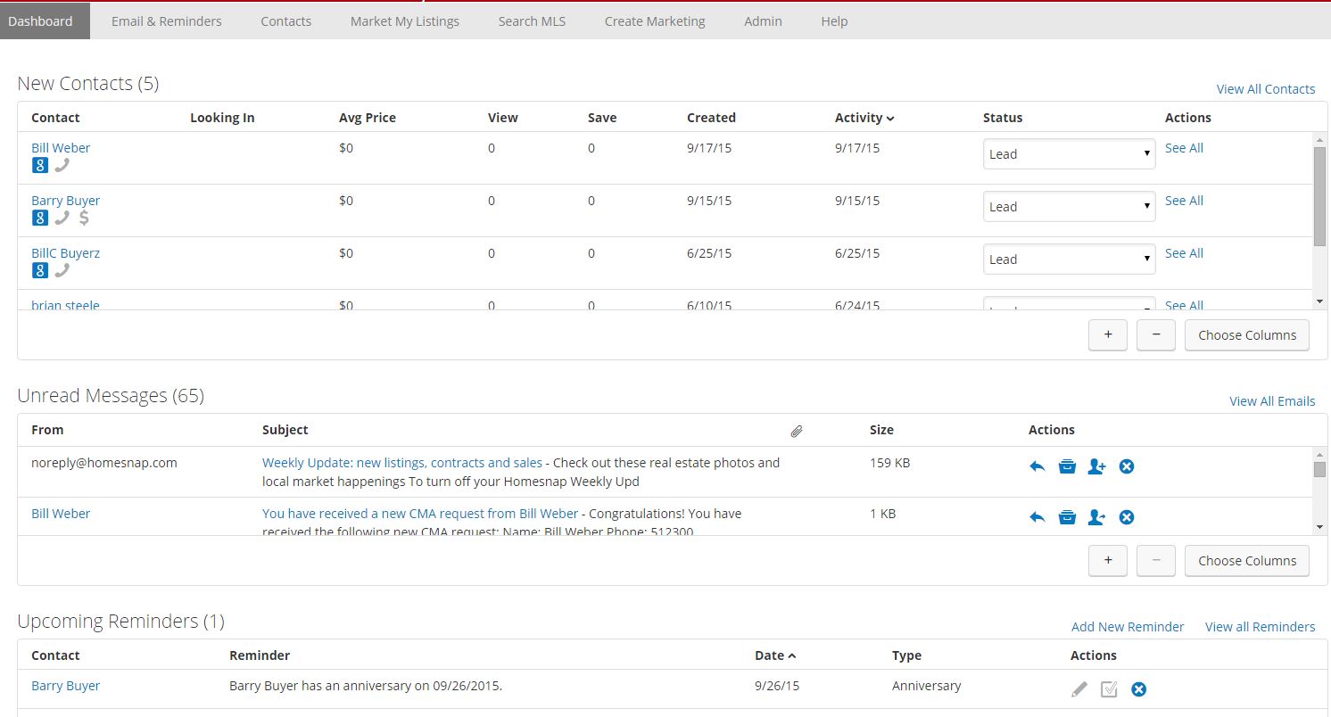Click the Google icon under Barry Buyer contact

(40, 218)
